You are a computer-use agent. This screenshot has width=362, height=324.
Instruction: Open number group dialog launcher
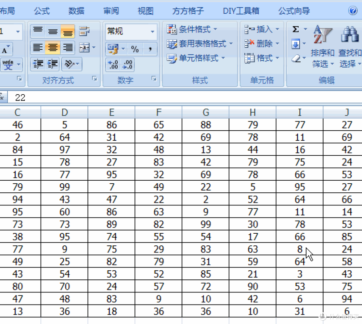coord(154,79)
